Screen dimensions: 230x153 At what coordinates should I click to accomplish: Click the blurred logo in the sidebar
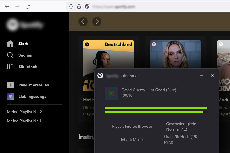tap(25, 25)
